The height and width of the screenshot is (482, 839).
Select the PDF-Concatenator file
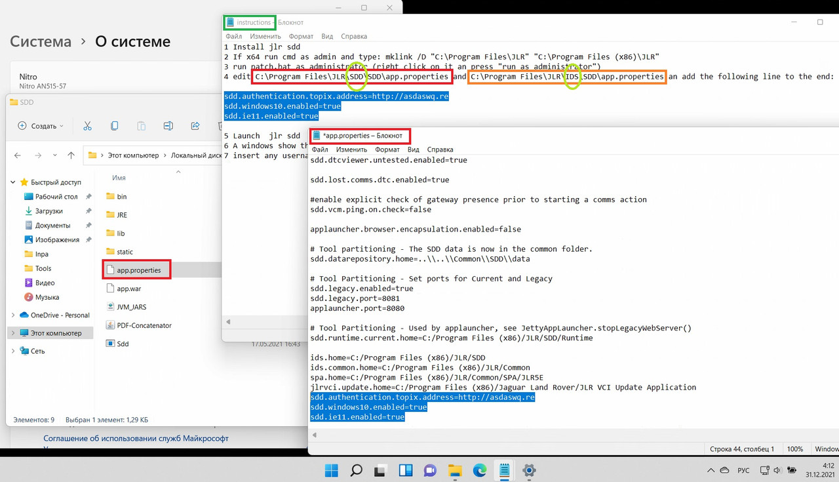(x=138, y=325)
